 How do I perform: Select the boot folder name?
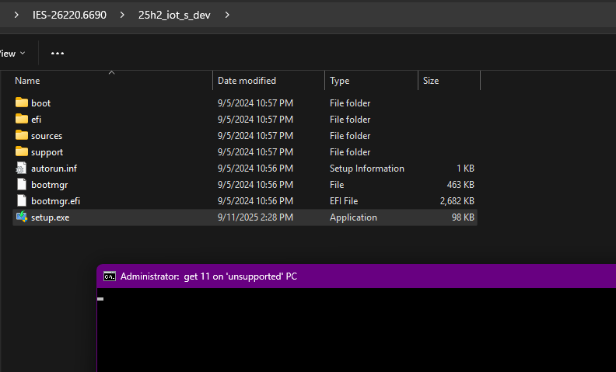click(x=41, y=103)
